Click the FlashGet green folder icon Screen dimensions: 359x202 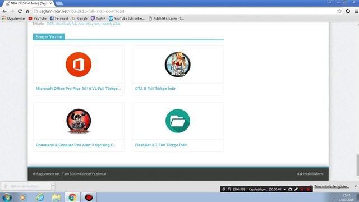[x=178, y=121]
